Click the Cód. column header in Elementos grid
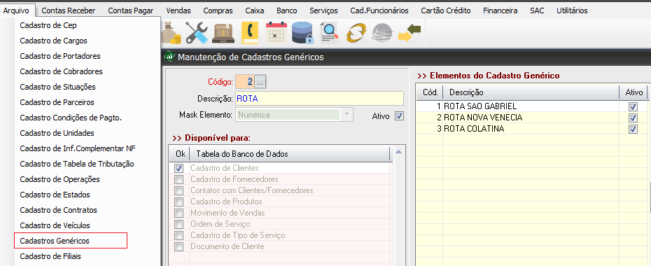Viewport: 651px width, 266px height. 430,92
